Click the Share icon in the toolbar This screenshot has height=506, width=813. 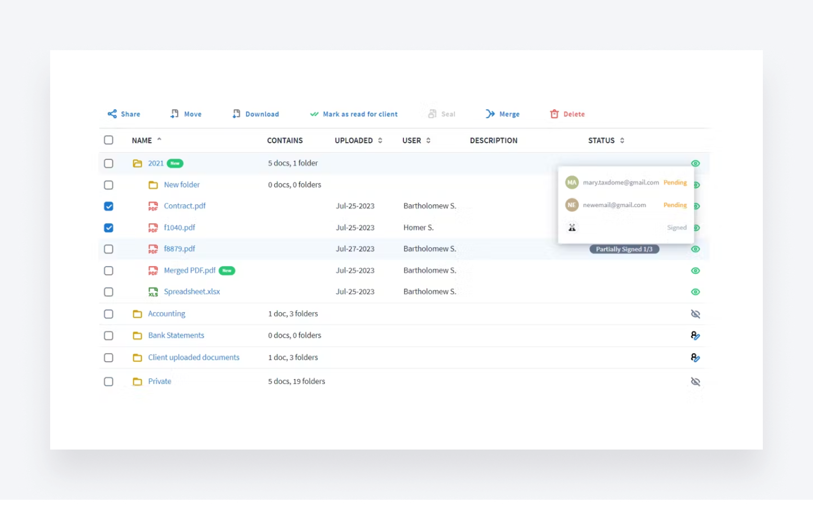coord(113,114)
